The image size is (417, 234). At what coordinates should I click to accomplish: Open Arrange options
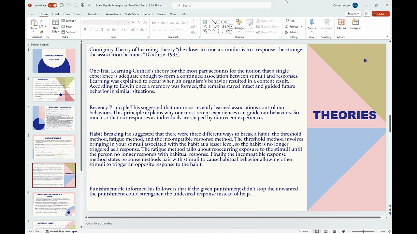pyautogui.click(x=239, y=25)
